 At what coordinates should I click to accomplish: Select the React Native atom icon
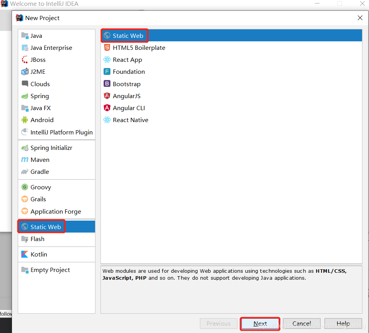107,120
